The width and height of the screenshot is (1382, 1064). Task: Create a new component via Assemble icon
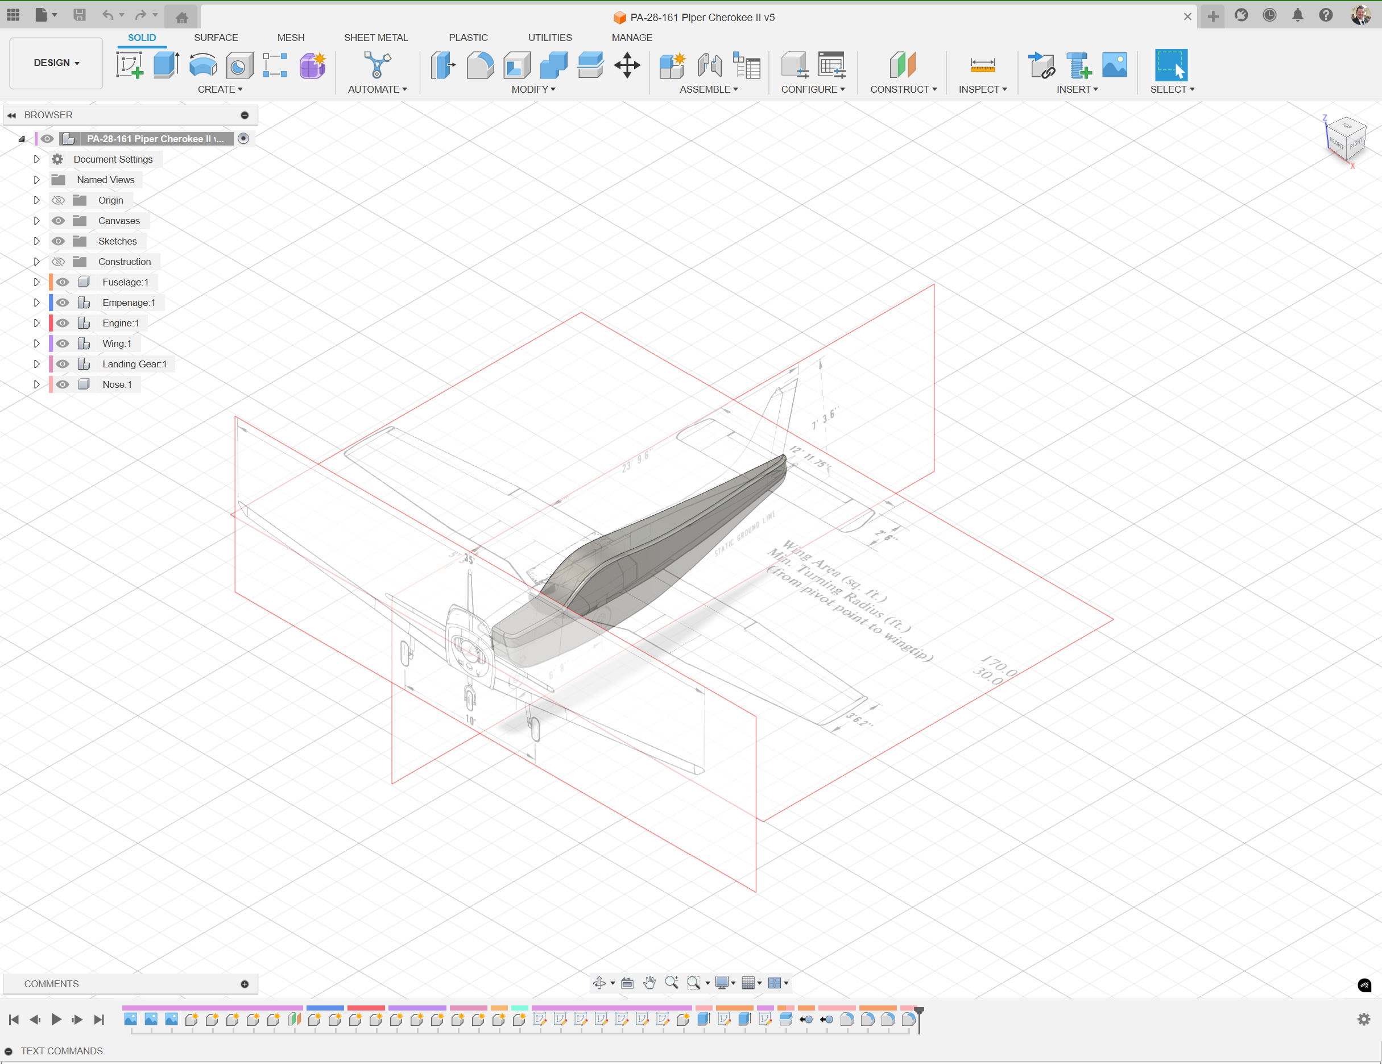[673, 65]
